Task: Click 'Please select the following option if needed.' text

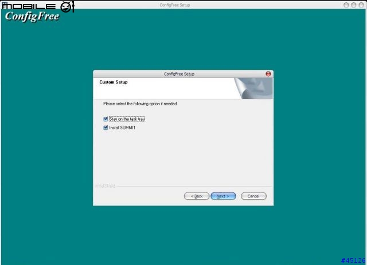Action: pos(140,104)
